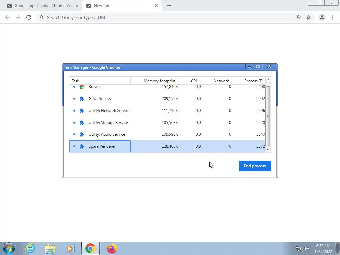Viewport: 340px width, 255px height.
Task: Sort by the Process ID column header
Action: pyautogui.click(x=248, y=81)
